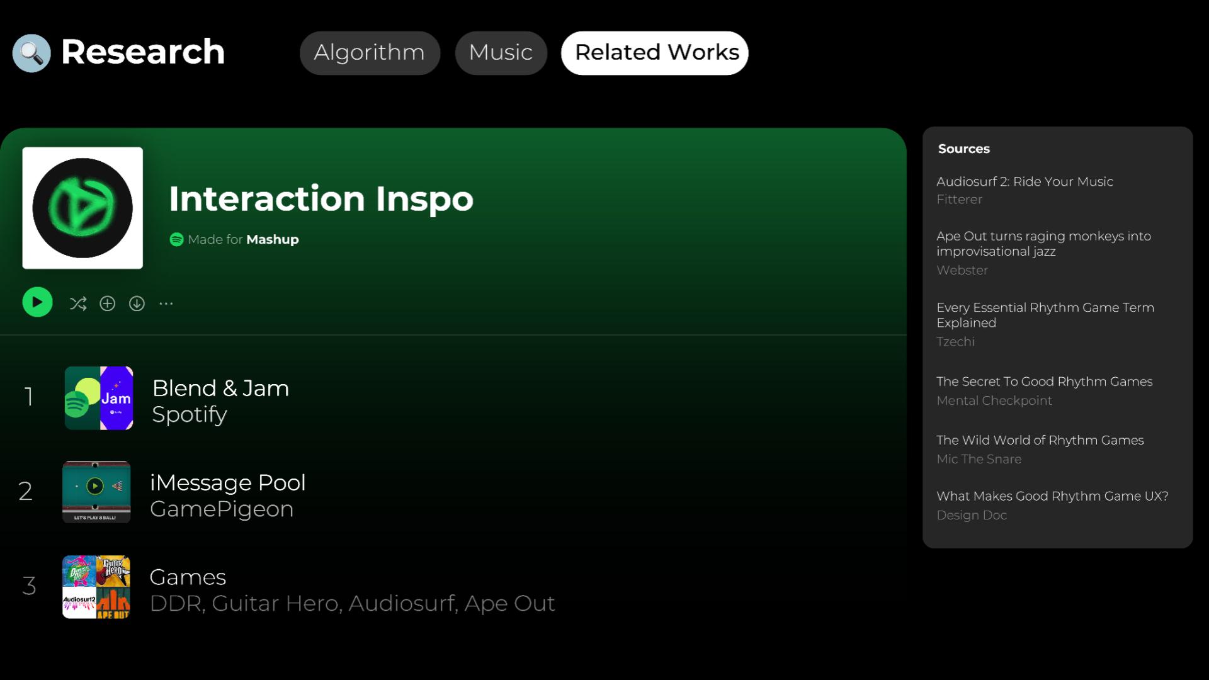Open the more options ellipsis menu
This screenshot has width=1209, height=680.
click(166, 303)
